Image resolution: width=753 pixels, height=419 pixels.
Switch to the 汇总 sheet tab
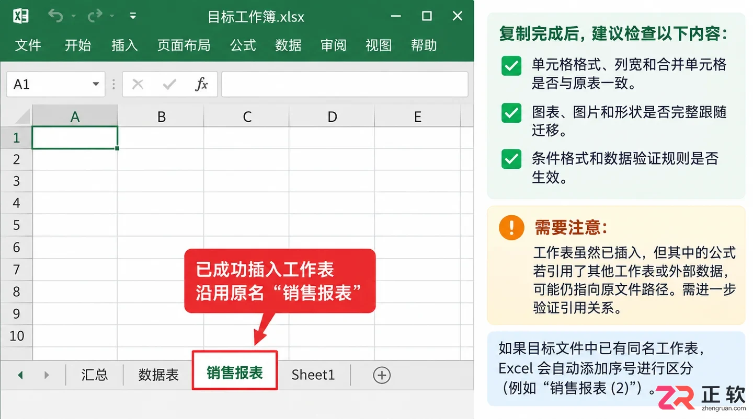pos(95,375)
